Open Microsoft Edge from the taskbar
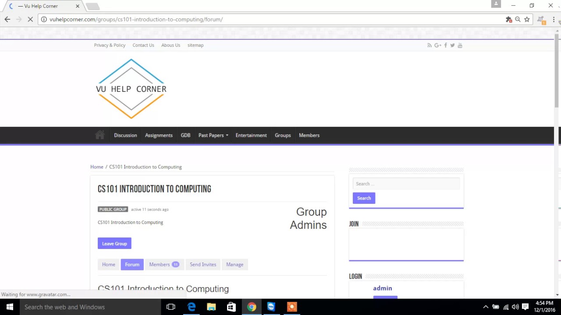 tap(192, 307)
